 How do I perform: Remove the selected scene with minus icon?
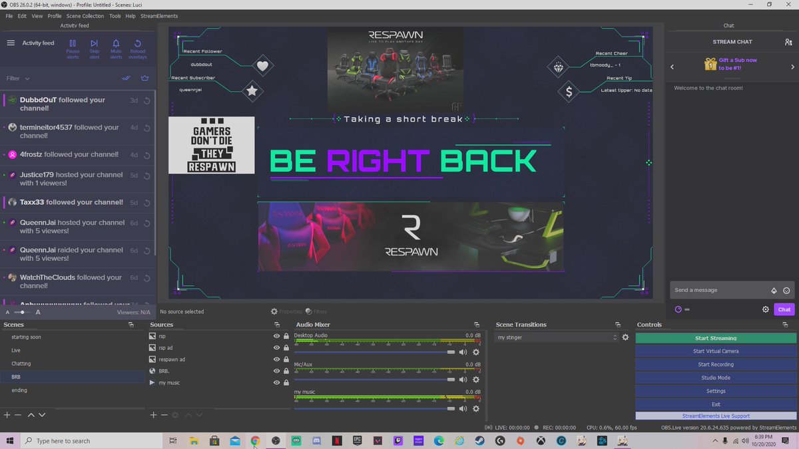19,414
